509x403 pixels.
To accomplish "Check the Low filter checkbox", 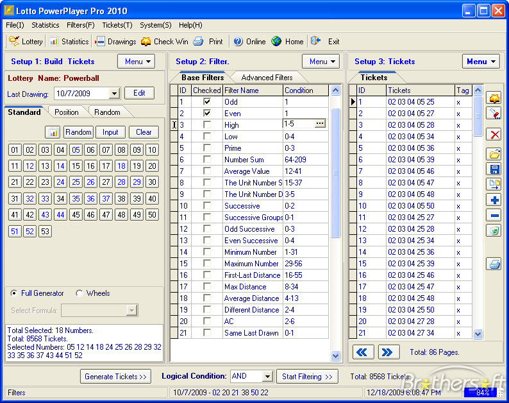I will pyautogui.click(x=207, y=136).
